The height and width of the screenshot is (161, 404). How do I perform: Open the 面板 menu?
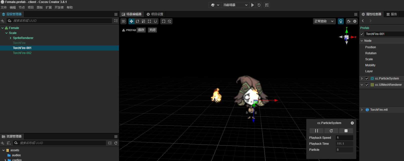[40, 7]
